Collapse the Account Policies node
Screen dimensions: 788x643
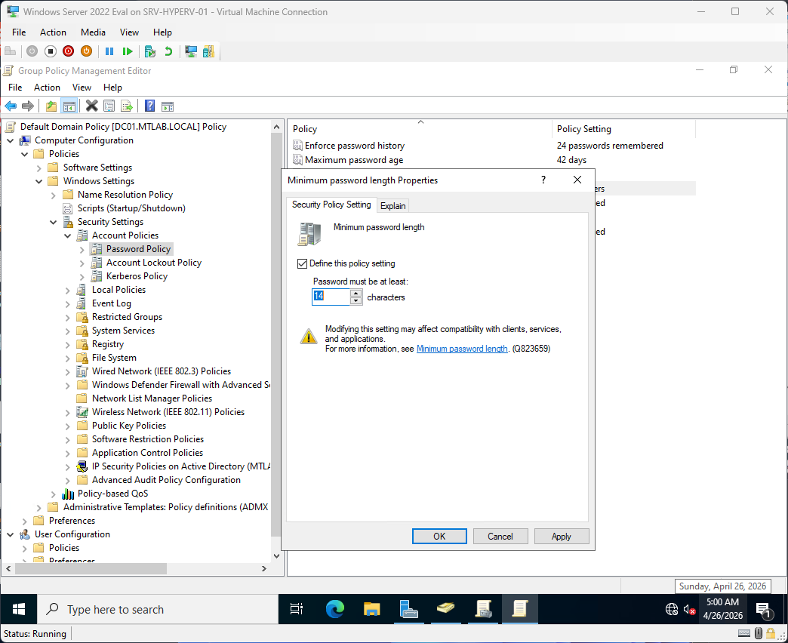(x=68, y=235)
